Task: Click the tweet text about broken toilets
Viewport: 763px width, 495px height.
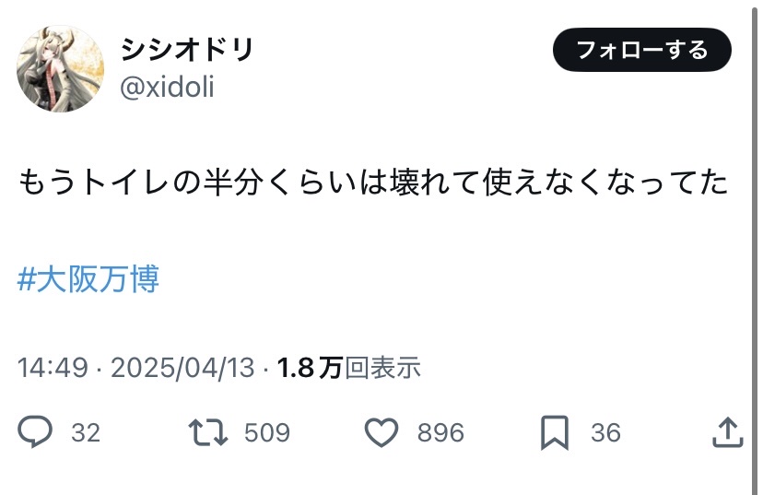Action: (x=373, y=183)
